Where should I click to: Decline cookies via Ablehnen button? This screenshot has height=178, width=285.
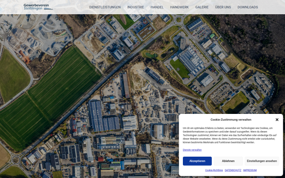coord(228,161)
